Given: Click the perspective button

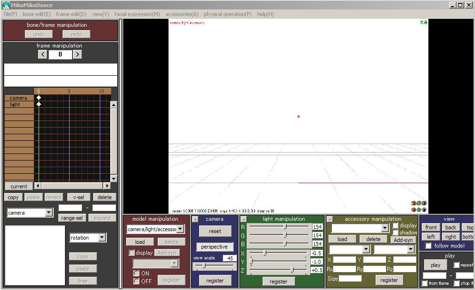Looking at the screenshot, I should (x=214, y=247).
